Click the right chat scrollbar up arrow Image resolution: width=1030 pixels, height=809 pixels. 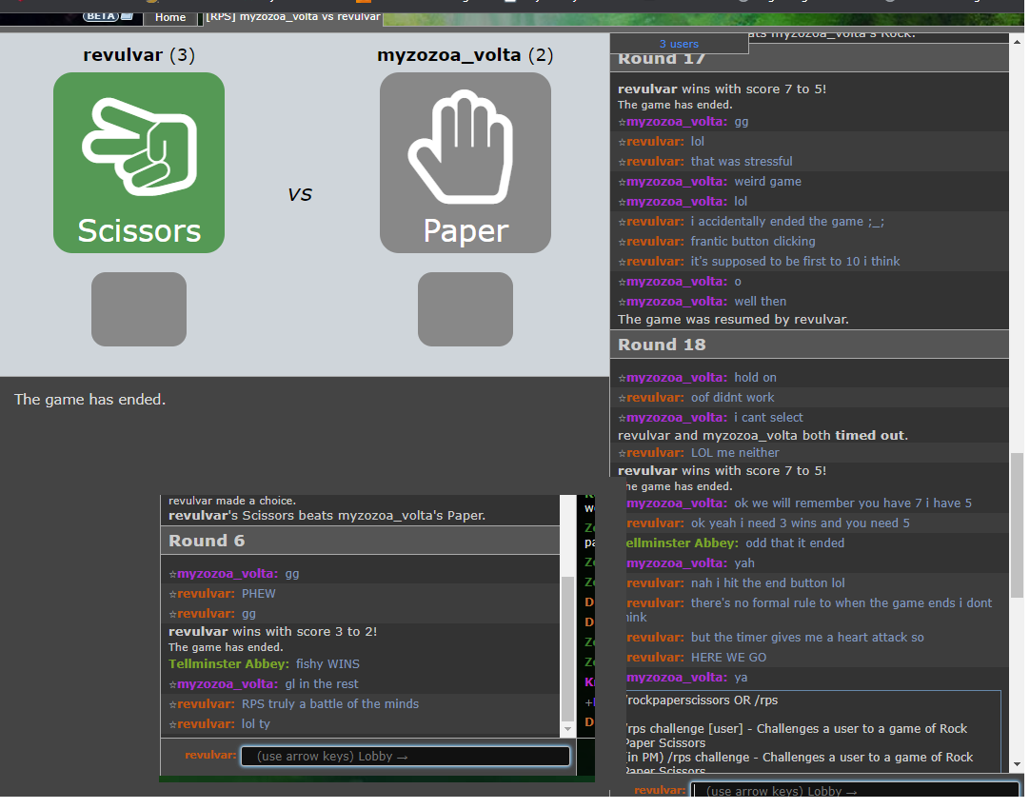(1018, 41)
